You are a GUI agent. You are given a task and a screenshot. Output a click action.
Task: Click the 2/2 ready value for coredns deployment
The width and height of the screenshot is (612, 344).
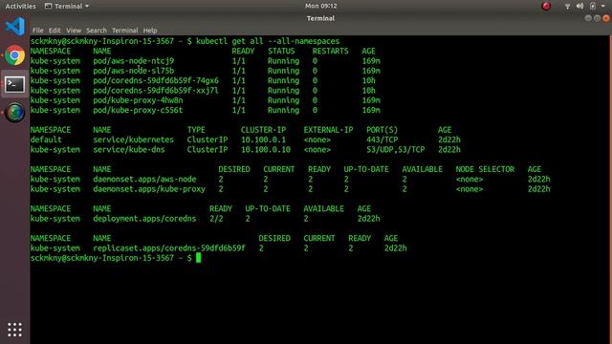tap(216, 219)
